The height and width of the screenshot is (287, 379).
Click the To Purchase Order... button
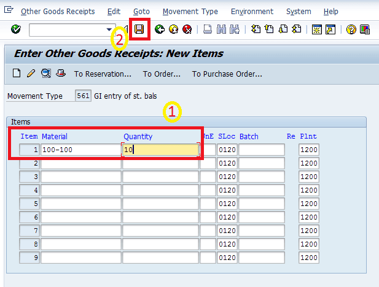tap(227, 74)
